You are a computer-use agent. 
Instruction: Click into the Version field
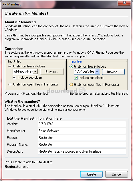click(x=82, y=124)
